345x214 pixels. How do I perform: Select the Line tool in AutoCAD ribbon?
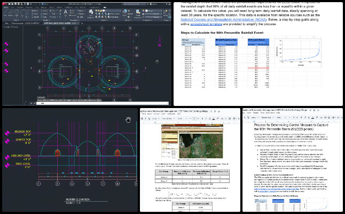(5, 12)
